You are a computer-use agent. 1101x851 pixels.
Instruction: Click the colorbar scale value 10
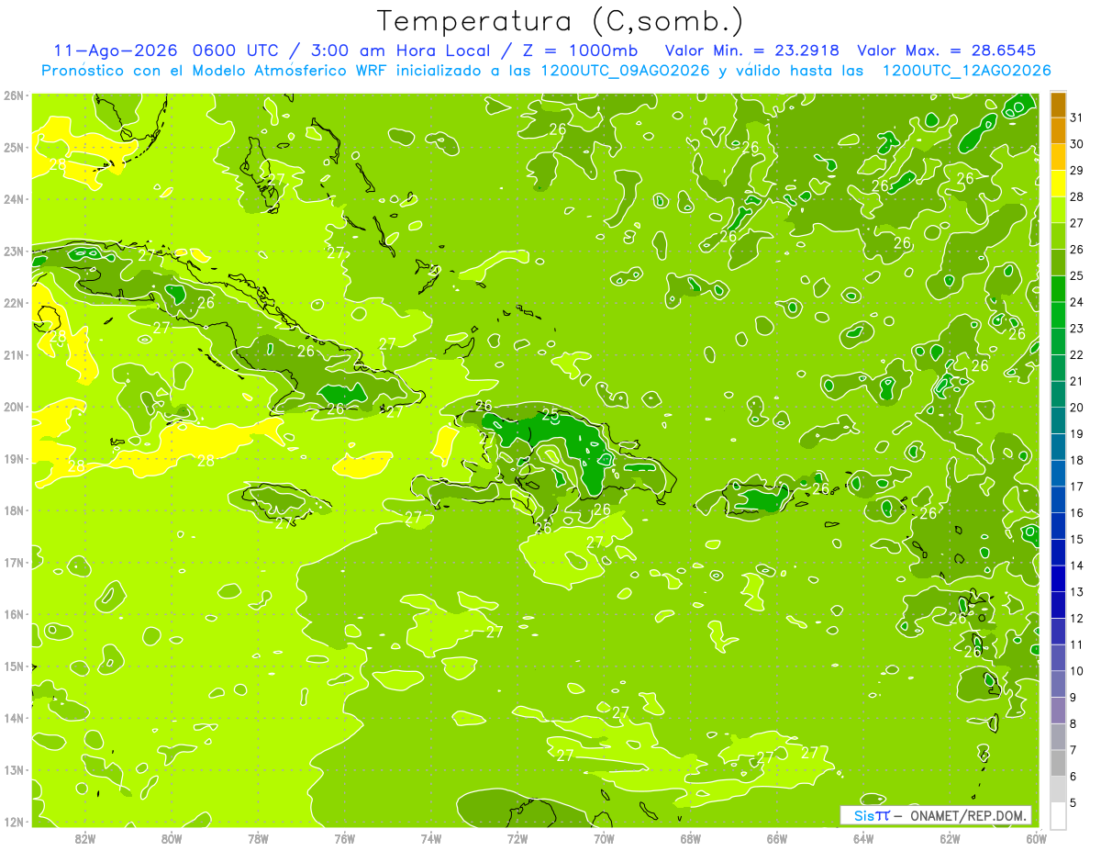click(1077, 670)
